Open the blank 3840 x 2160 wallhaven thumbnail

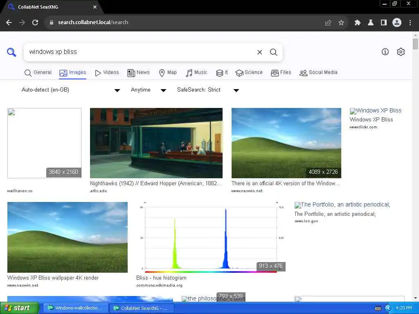[44, 143]
